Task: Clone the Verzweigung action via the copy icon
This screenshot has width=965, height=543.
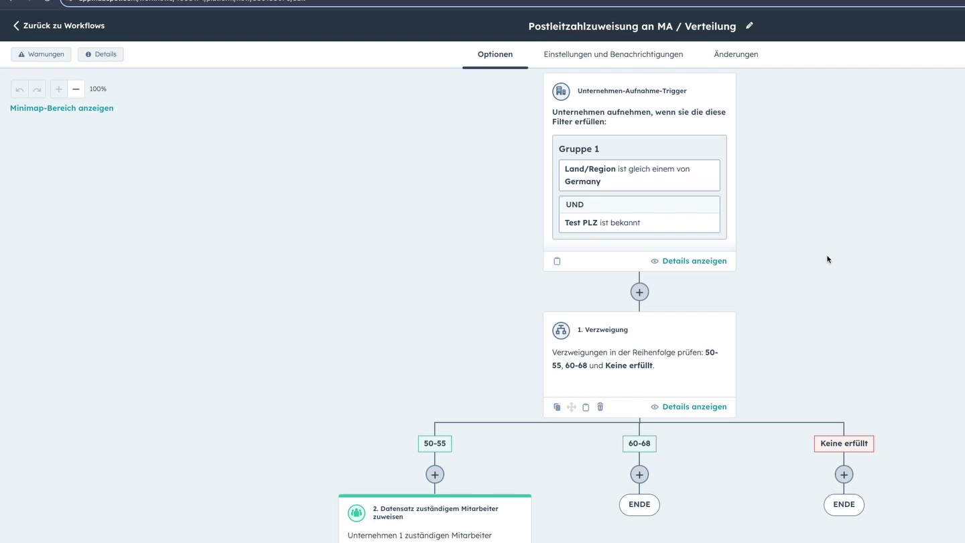Action: [557, 407]
